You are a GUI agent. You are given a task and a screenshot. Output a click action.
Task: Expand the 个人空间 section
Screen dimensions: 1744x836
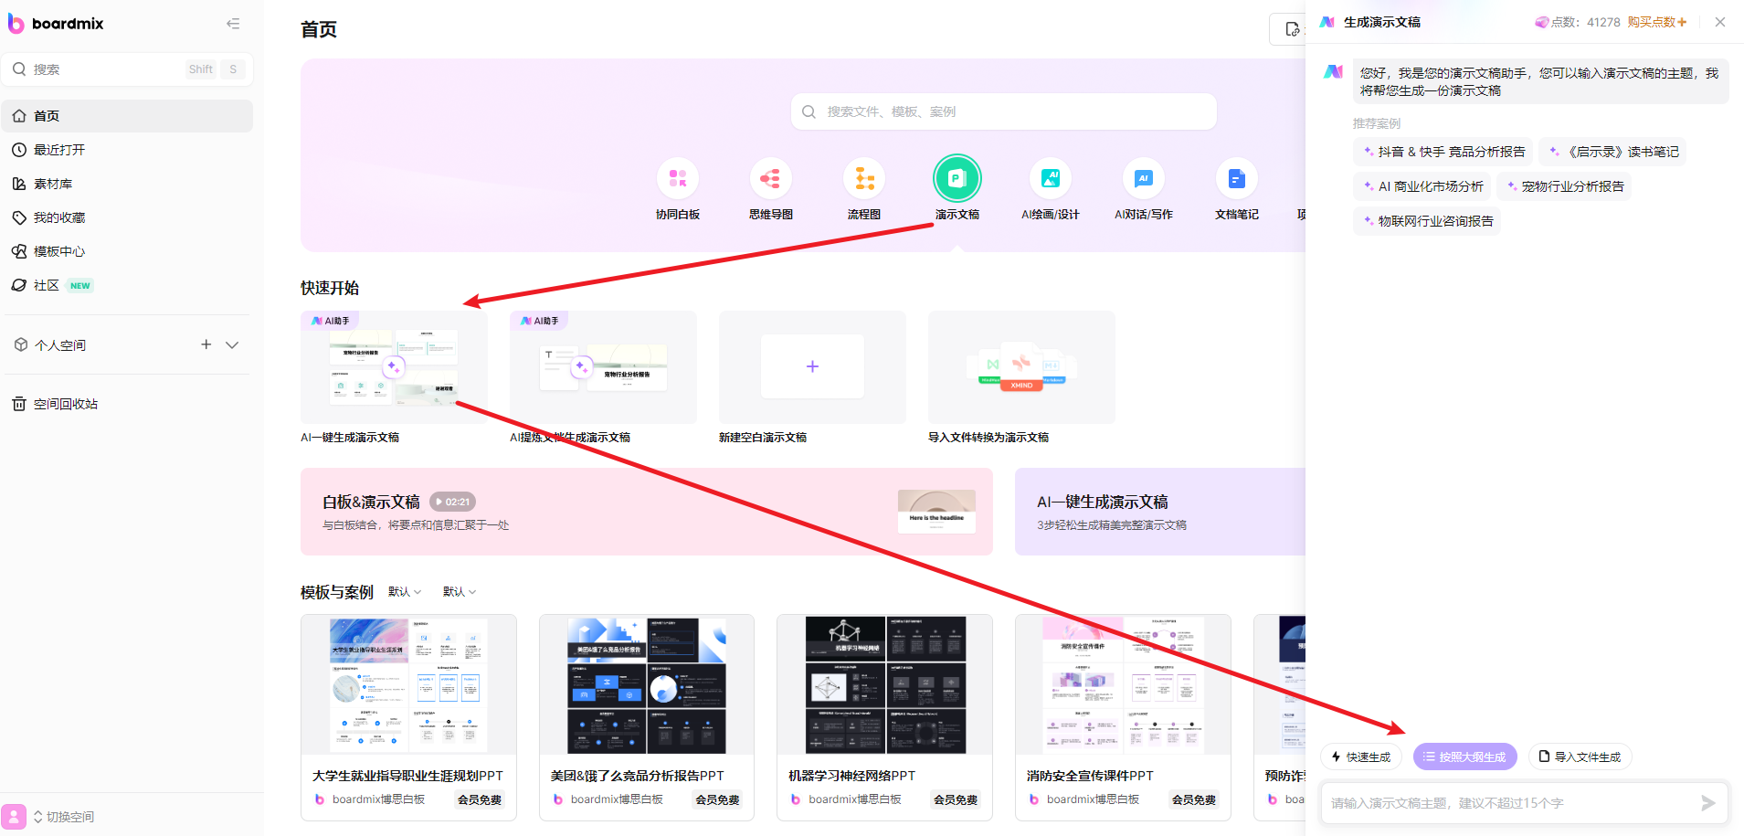[x=232, y=344]
